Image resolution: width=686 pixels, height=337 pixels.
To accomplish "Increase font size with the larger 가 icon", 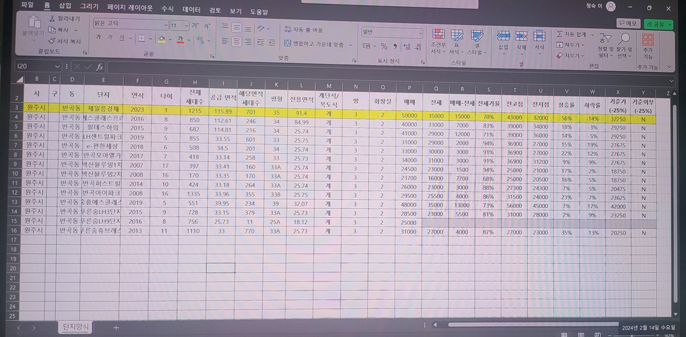I will tap(195, 26).
